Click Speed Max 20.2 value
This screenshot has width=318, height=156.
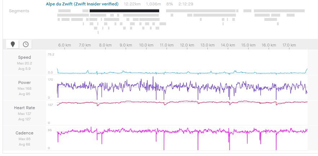pos(24,63)
